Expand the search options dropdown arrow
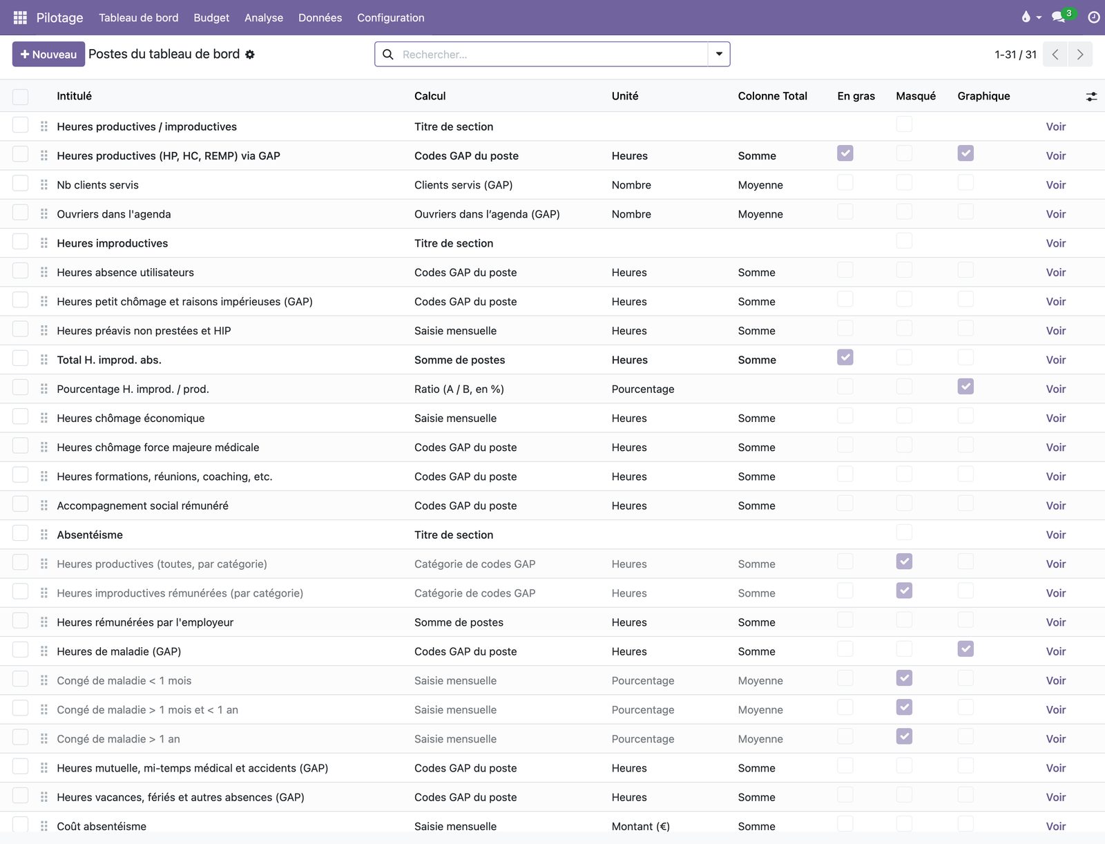 tap(719, 55)
